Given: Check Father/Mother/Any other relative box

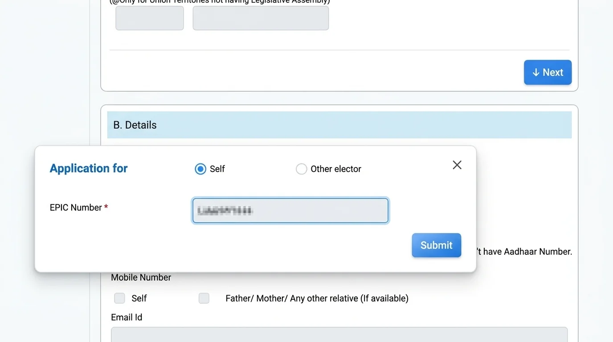Looking at the screenshot, I should pos(204,298).
